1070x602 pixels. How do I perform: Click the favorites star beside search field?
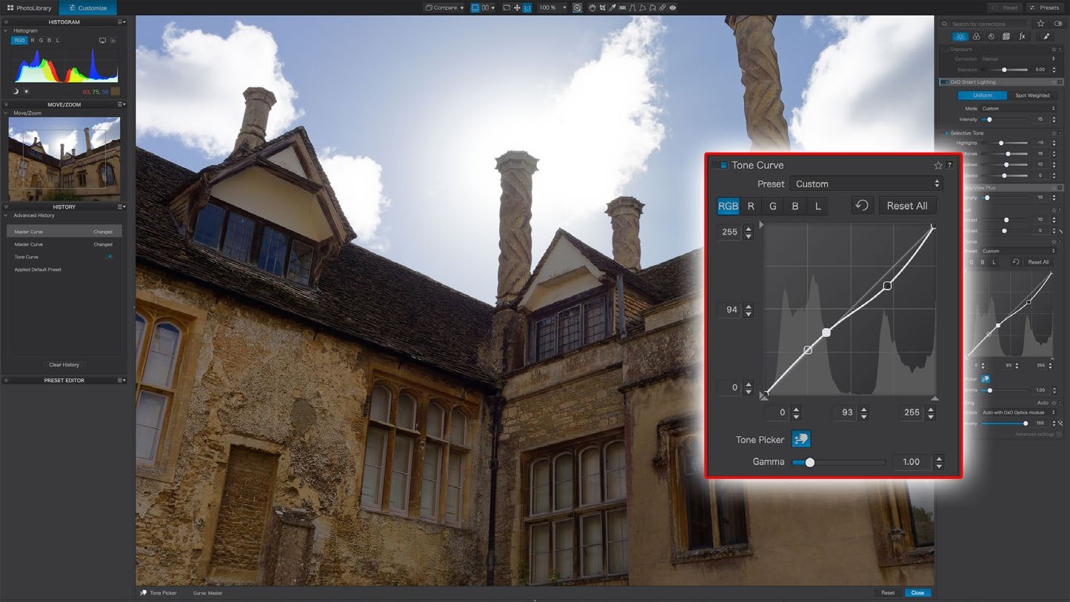[1040, 24]
